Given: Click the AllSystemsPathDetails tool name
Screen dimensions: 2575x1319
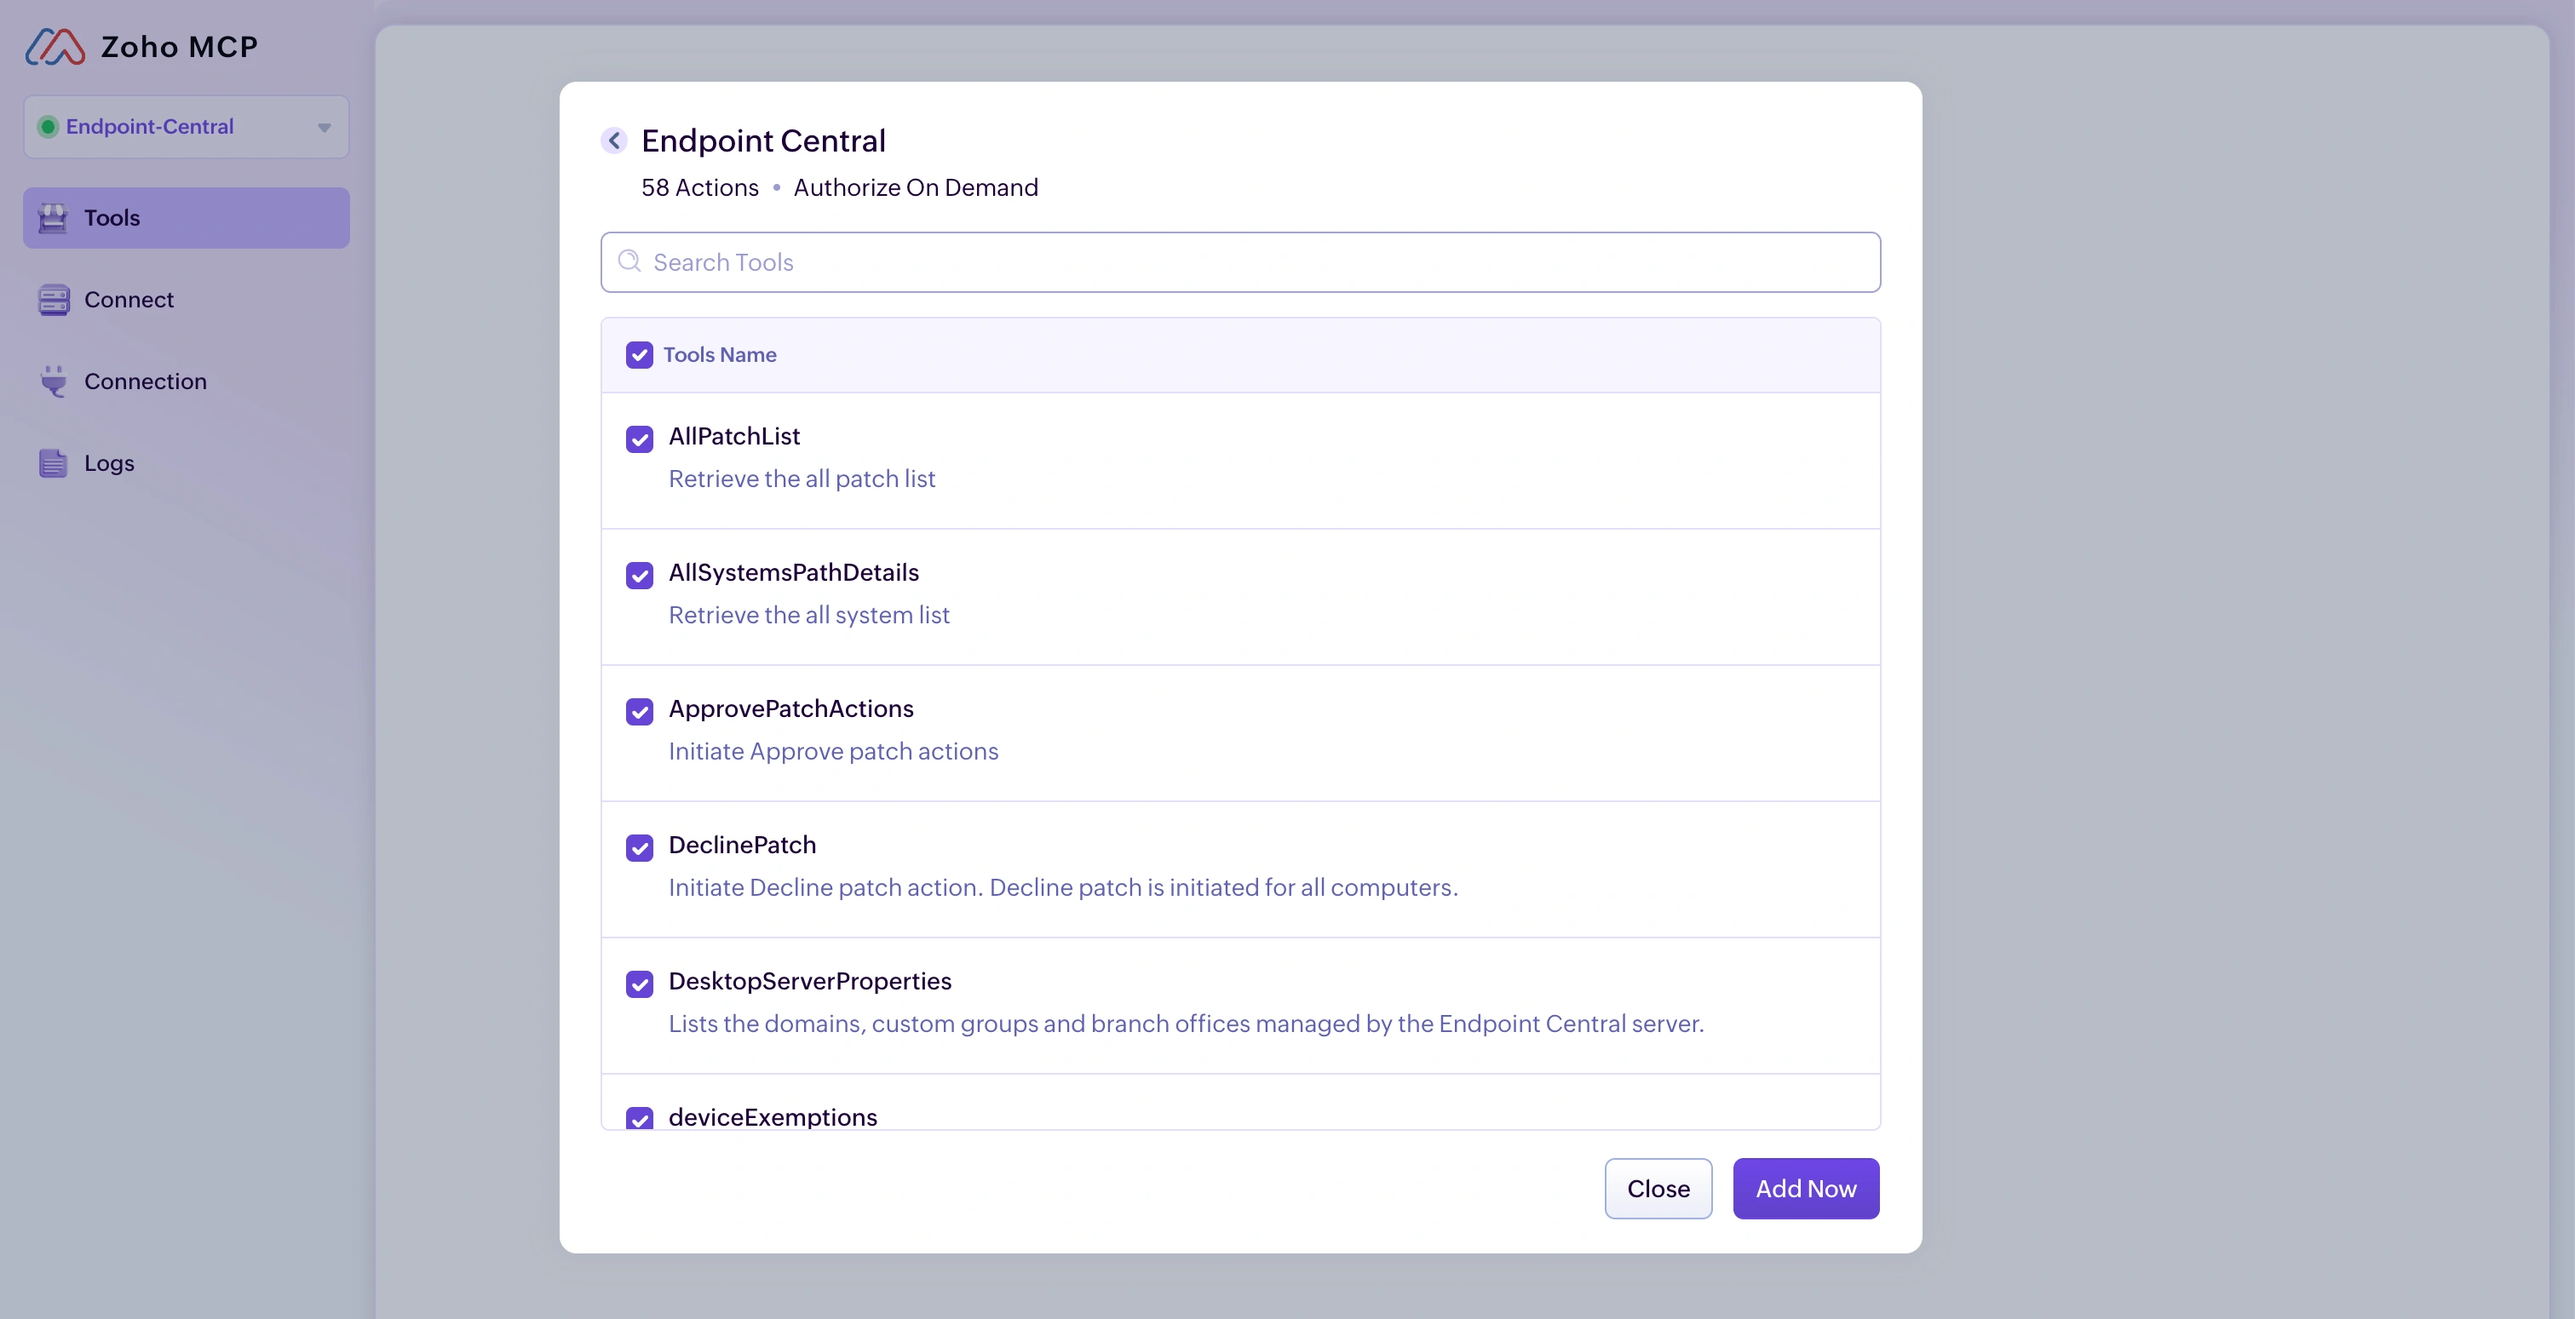Looking at the screenshot, I should (794, 572).
